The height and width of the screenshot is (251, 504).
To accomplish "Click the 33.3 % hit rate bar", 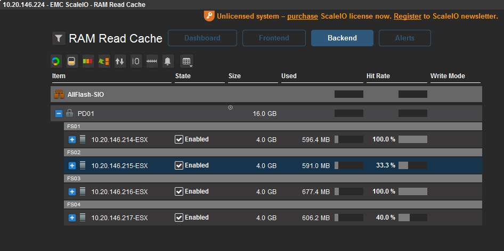I will 413,165.
